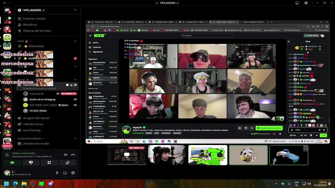Join aura farming voice channel
The height and width of the screenshot is (188, 335).
[32, 130]
